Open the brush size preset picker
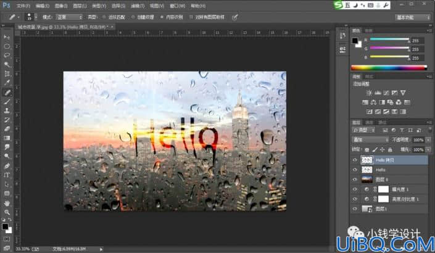 (x=36, y=17)
